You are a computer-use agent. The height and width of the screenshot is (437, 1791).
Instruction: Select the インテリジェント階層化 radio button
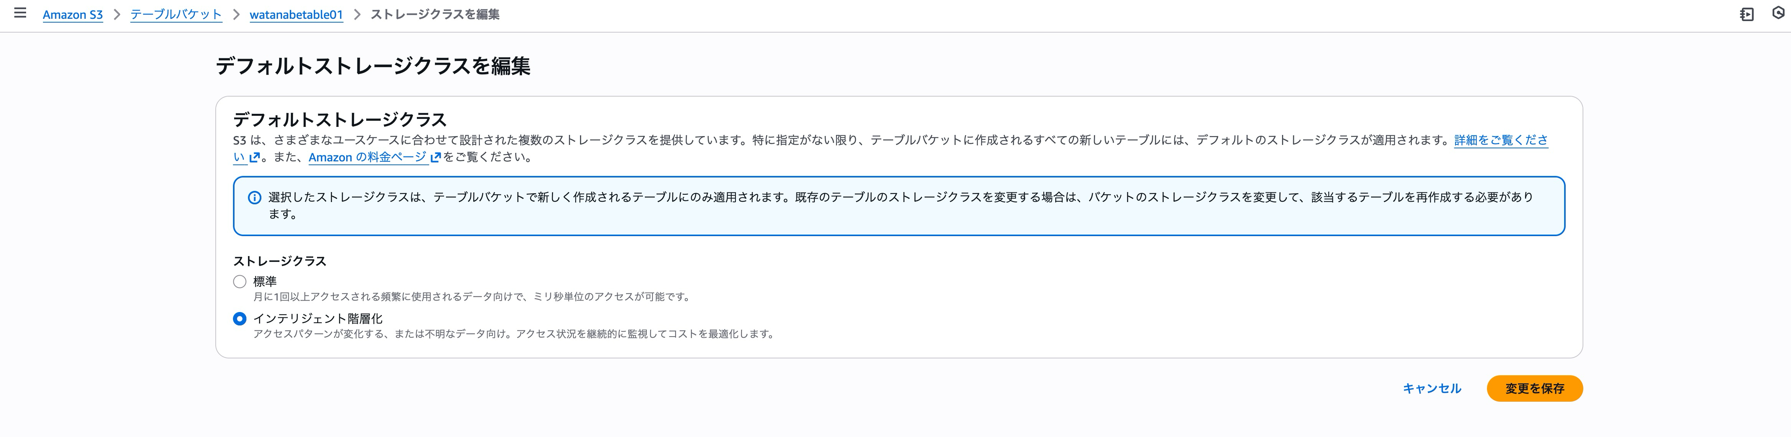click(240, 319)
